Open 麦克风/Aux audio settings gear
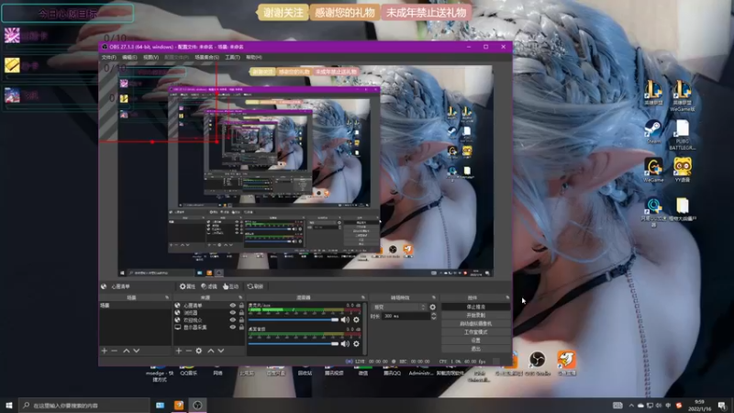This screenshot has width=734, height=413. tap(356, 319)
